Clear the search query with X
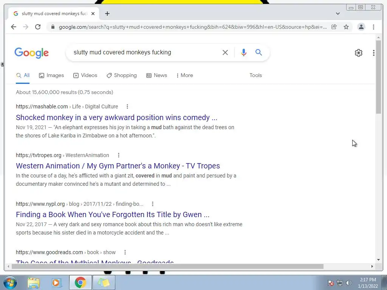This screenshot has width=387, height=290. click(x=225, y=52)
